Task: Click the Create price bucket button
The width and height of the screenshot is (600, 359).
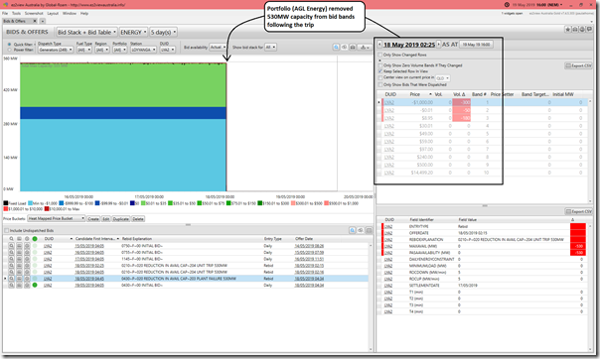Action: click(93, 219)
